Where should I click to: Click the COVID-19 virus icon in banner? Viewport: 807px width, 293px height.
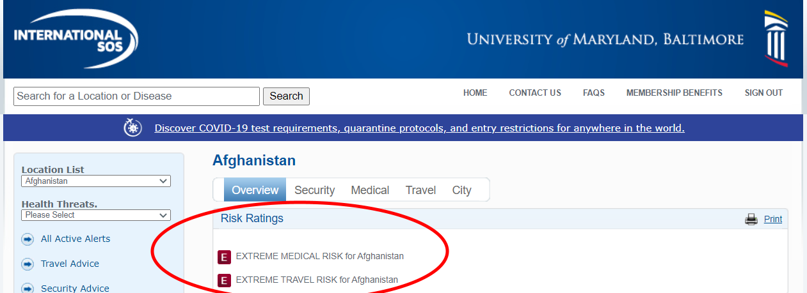point(132,128)
